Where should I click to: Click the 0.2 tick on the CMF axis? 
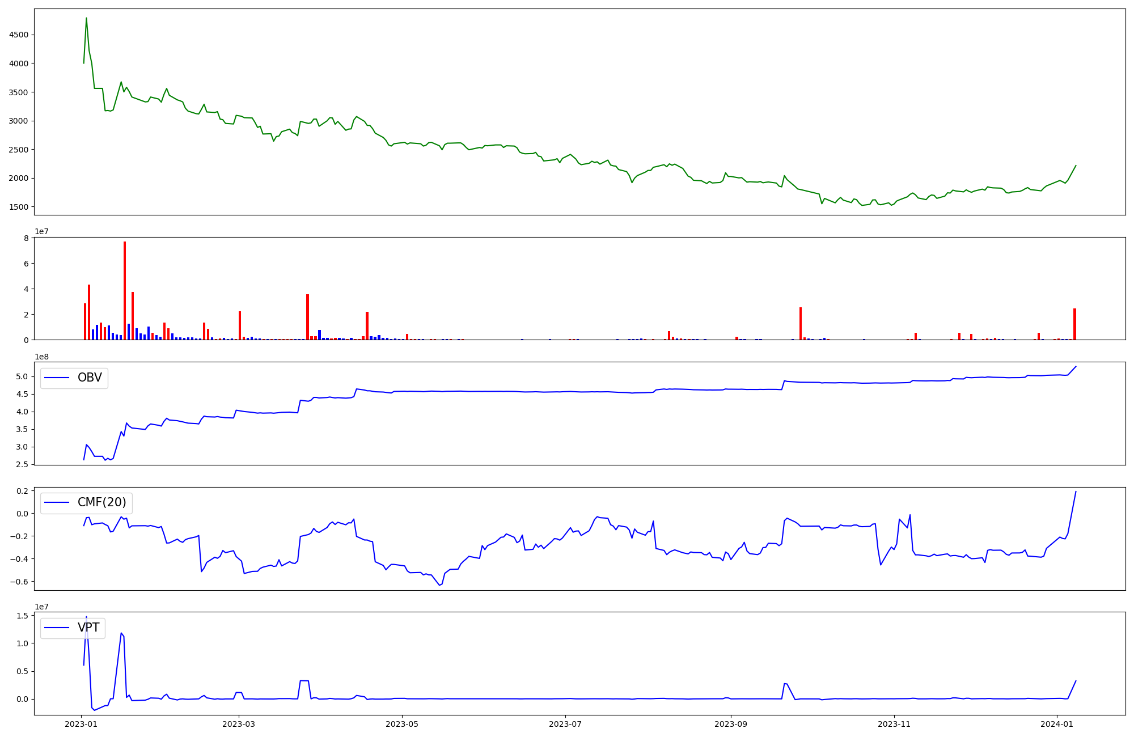[23, 491]
